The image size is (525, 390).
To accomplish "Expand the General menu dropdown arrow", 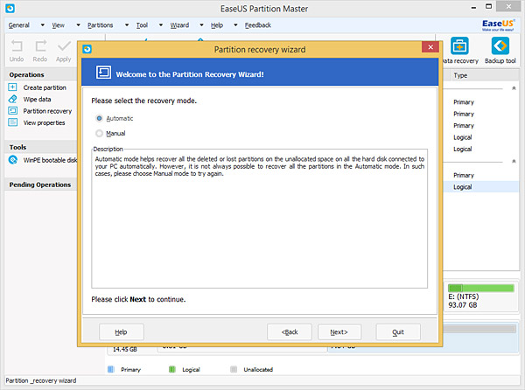I will click(43, 24).
